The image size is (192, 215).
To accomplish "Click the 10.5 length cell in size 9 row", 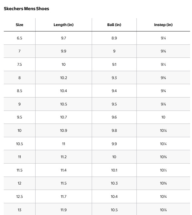I will 63,104.
